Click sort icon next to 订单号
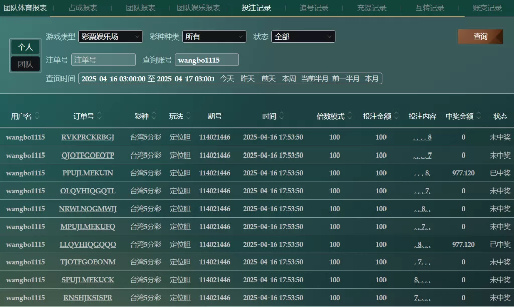The width and height of the screenshot is (514, 307). (x=99, y=116)
